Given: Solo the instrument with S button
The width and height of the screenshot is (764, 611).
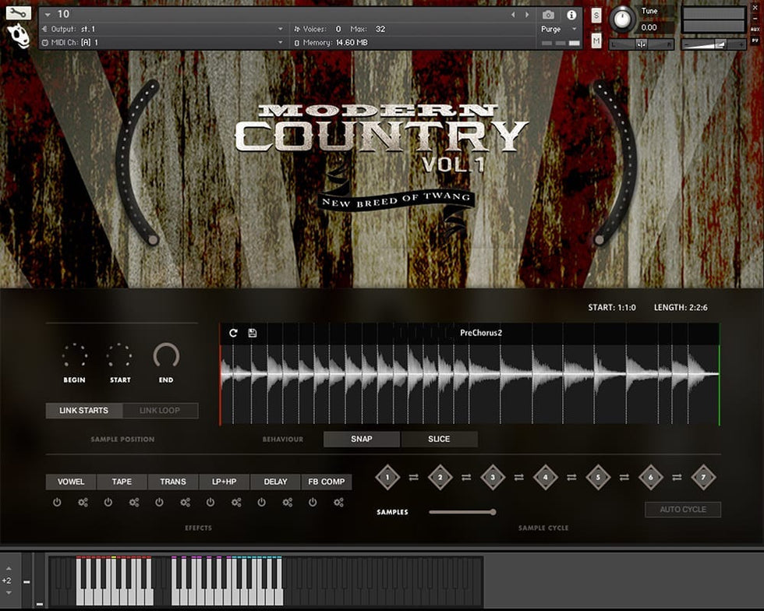Looking at the screenshot, I should point(596,15).
